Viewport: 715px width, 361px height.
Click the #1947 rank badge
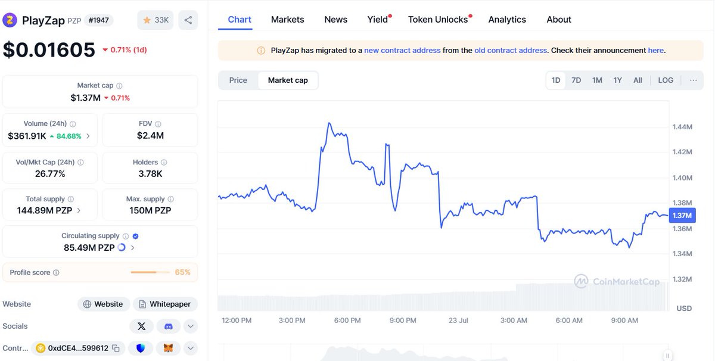(98, 20)
